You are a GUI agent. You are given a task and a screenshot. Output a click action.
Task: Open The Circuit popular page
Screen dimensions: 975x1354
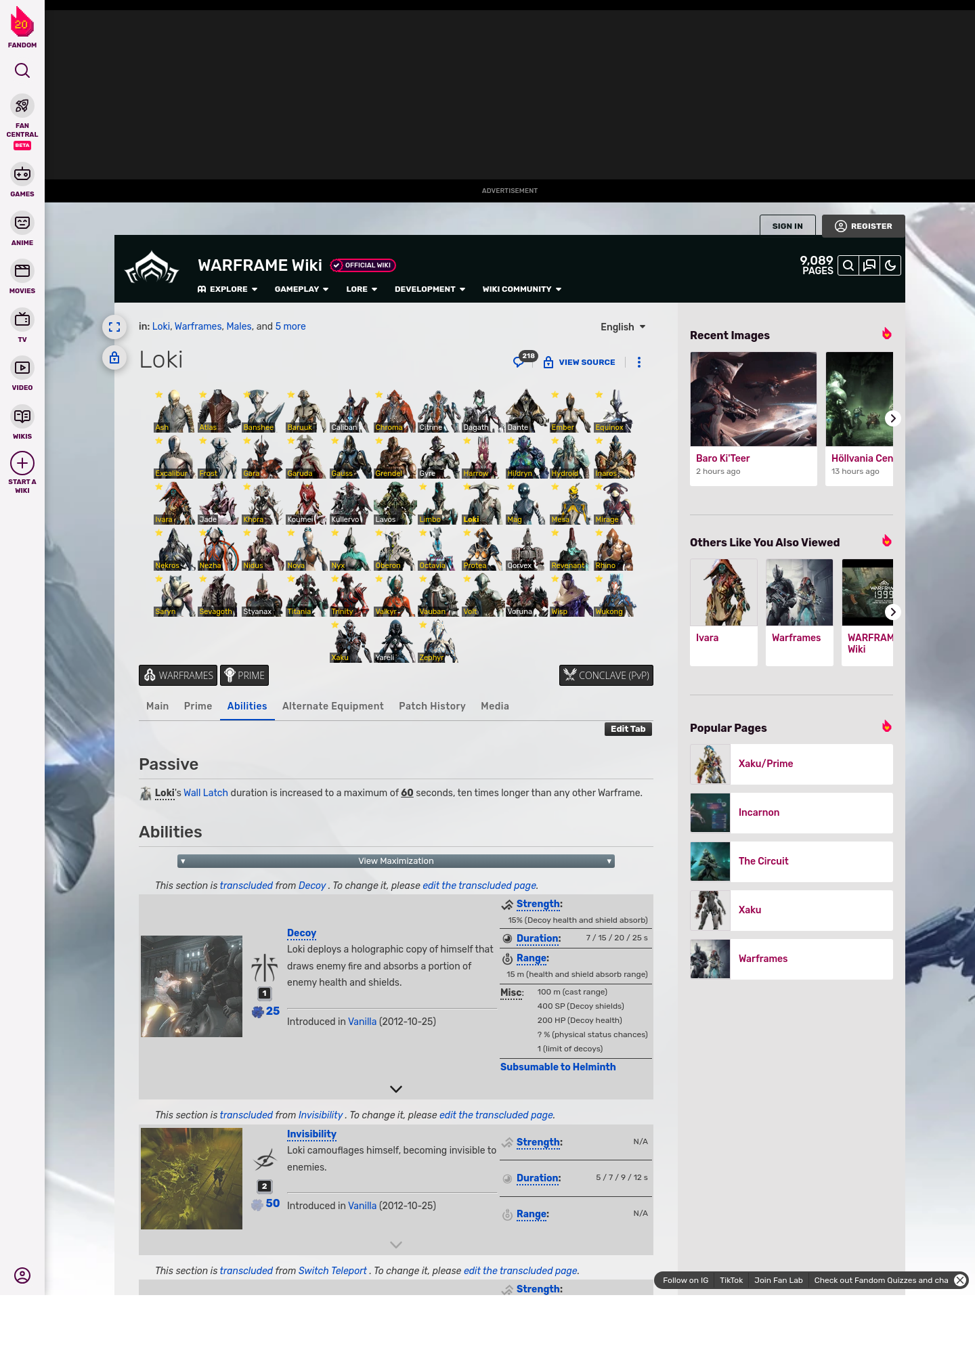(x=792, y=862)
